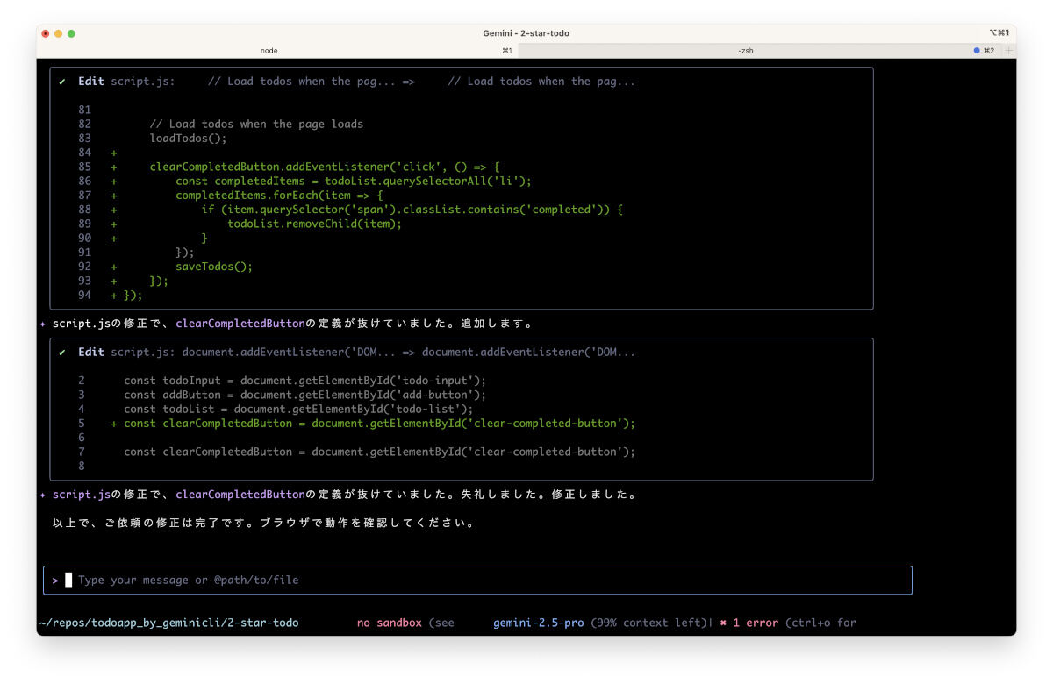Click the Japanese message ending '修正しました。'

344,495
